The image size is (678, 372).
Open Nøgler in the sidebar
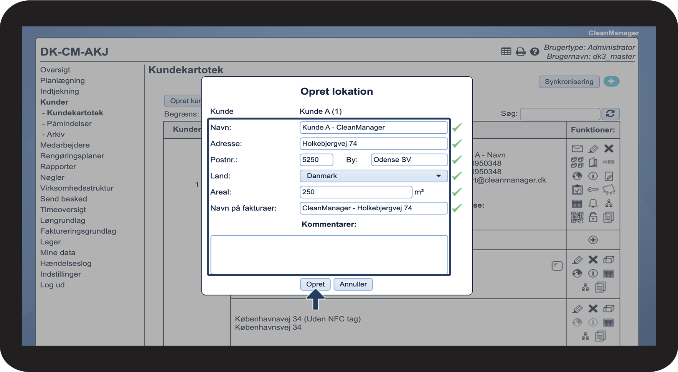click(x=52, y=177)
